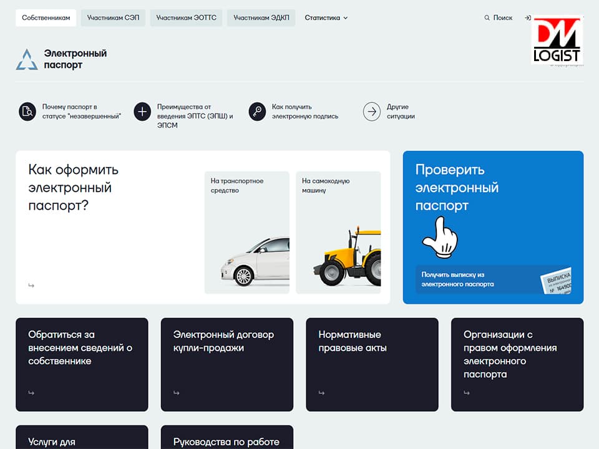Click the Поиск search label

coord(503,17)
